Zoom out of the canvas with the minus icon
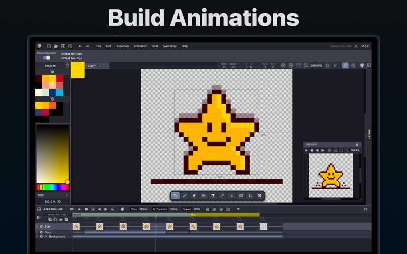The width and height of the screenshot is (407, 254). click(x=290, y=66)
